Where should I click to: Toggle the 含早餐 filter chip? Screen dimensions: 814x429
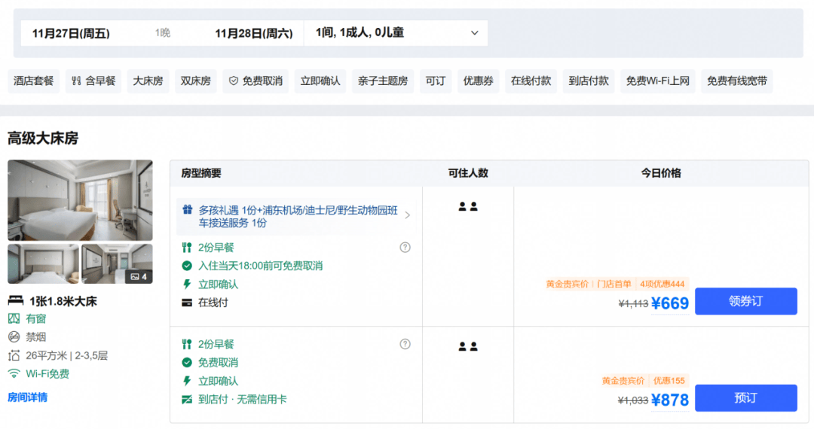pos(93,81)
